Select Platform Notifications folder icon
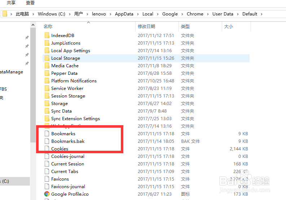Screen dimensions: 286x200 click(47, 81)
